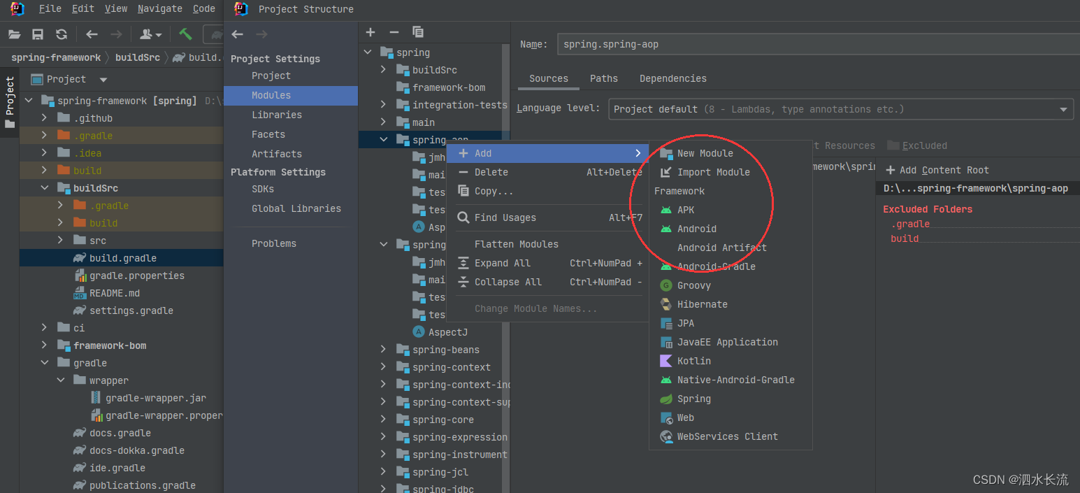Viewport: 1080px width, 493px height.
Task: Click the main toolbar Back arrow
Action: point(92,34)
